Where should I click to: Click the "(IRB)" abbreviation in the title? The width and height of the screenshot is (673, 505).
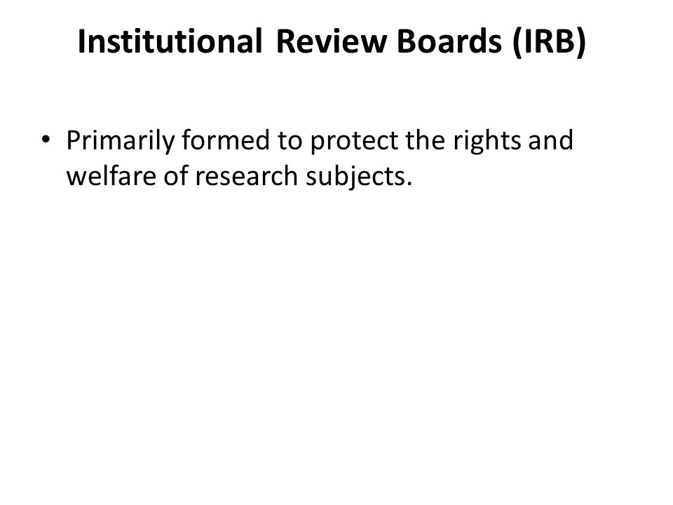(x=549, y=43)
